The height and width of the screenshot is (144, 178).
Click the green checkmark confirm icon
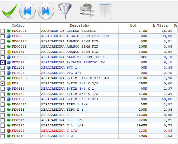9,11
